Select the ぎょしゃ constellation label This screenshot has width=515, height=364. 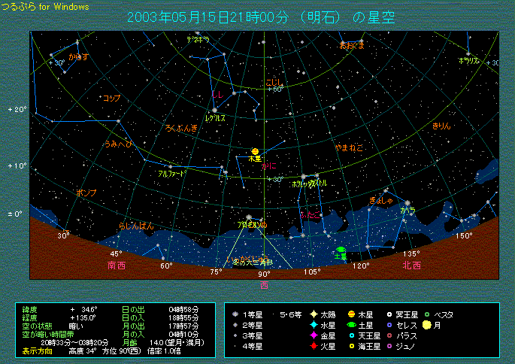point(381,200)
